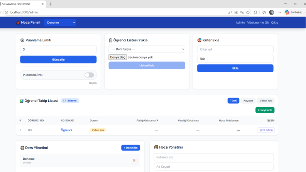Screen dimensions: 306x172
Task: Go to VibeLearn'e Git link
Action: 258,23
